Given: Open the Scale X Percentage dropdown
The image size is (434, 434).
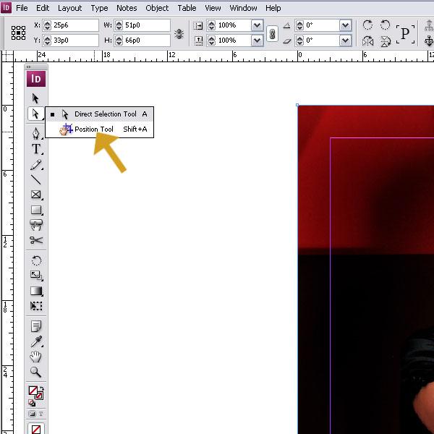Looking at the screenshot, I should [257, 25].
